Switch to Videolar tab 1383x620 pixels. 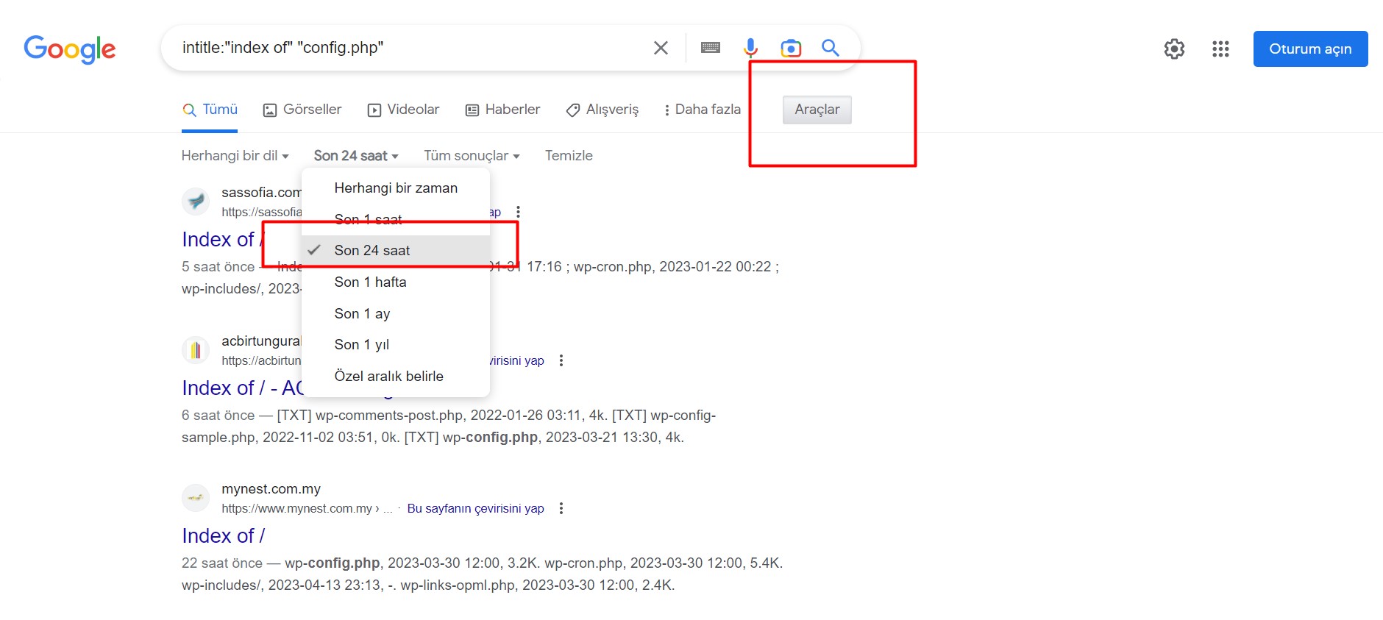[403, 110]
